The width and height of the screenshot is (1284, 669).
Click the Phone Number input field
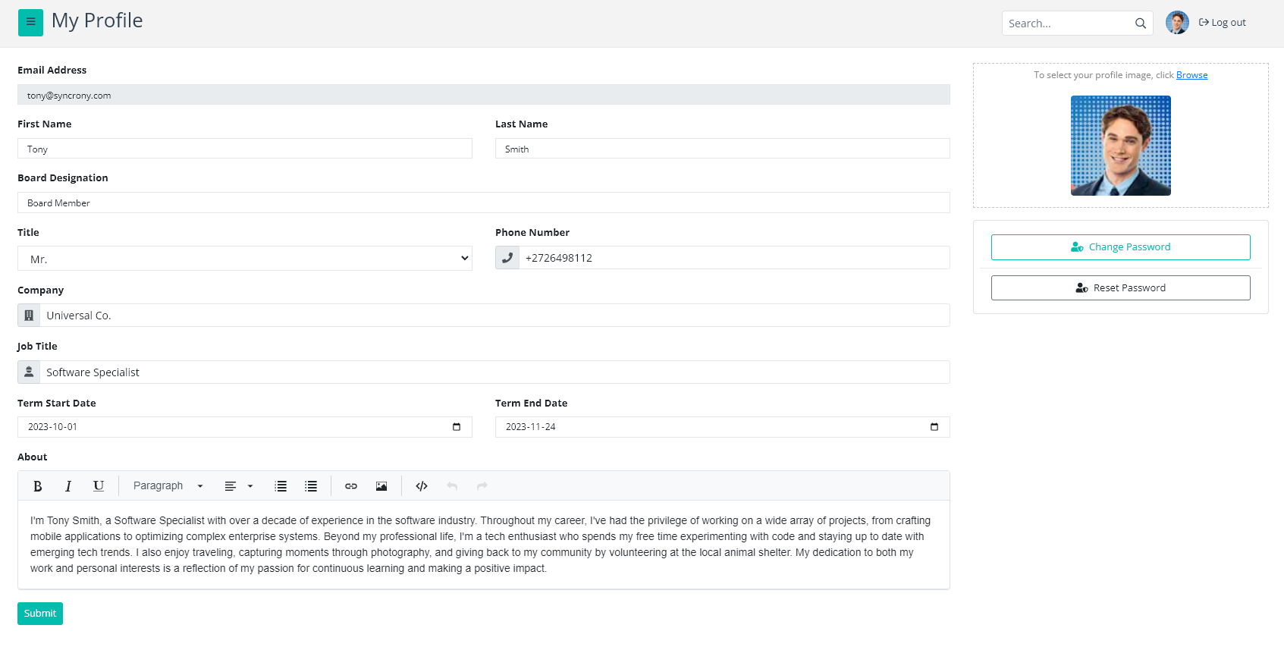coord(734,258)
